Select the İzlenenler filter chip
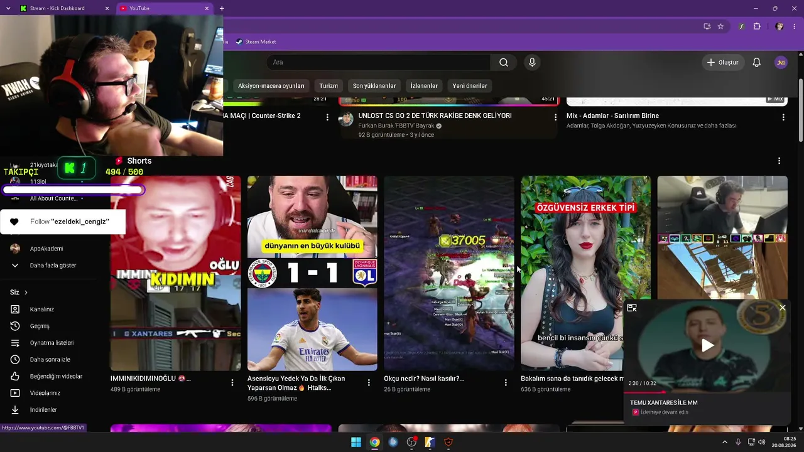 (x=424, y=86)
